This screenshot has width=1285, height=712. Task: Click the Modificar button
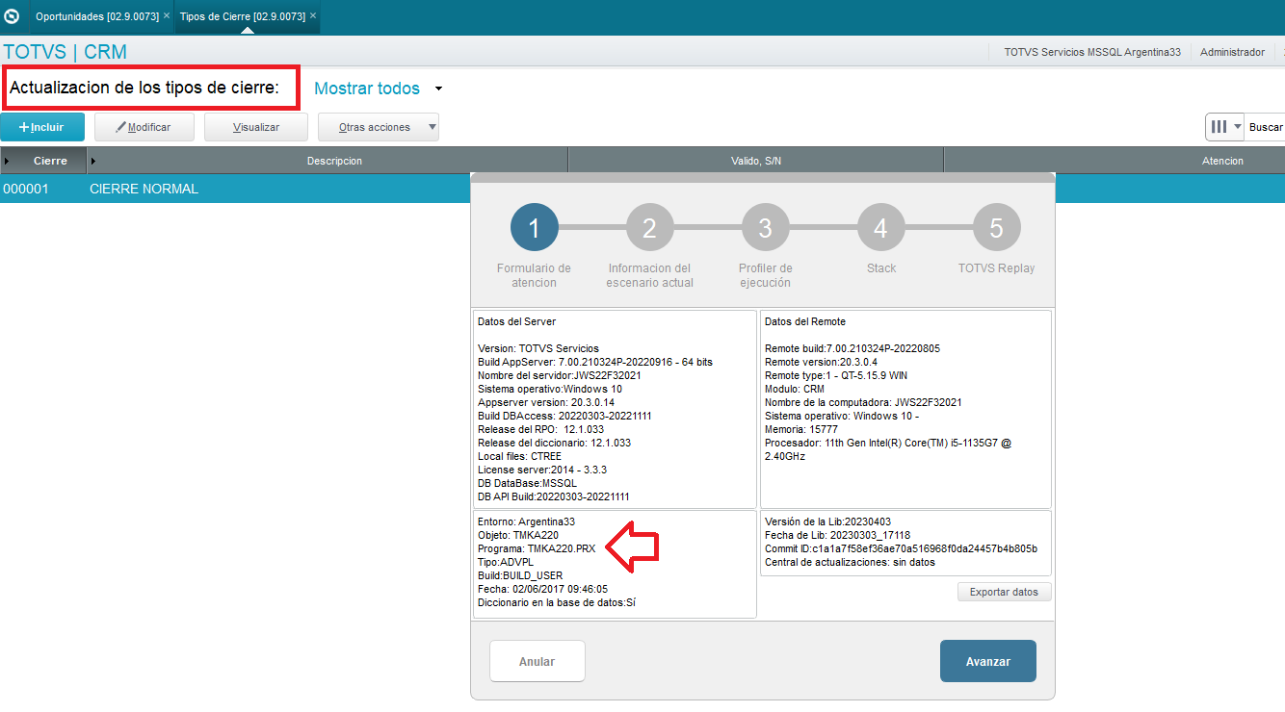pos(144,127)
